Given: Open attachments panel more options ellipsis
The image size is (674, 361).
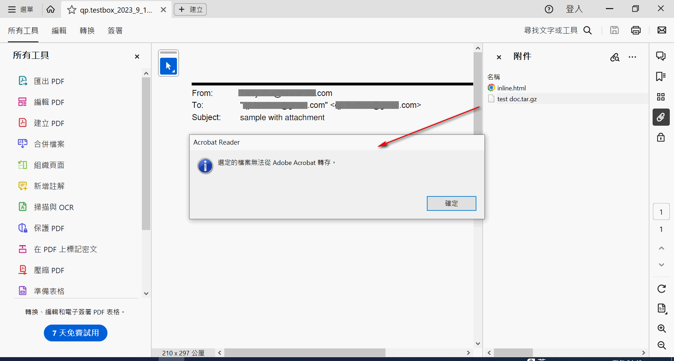Looking at the screenshot, I should click(633, 57).
